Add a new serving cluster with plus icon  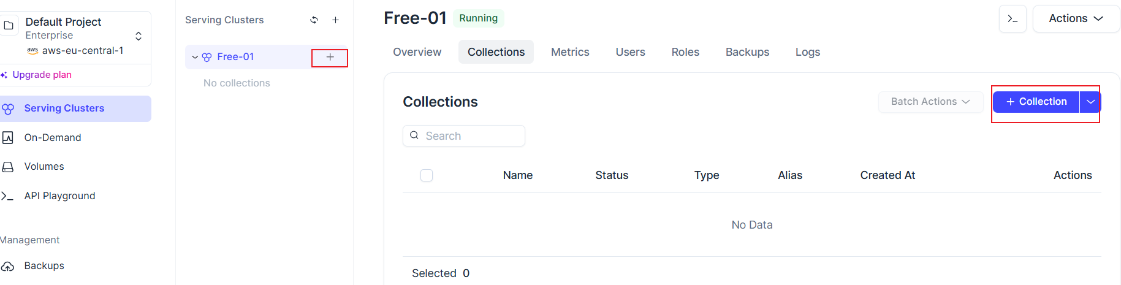click(x=335, y=20)
